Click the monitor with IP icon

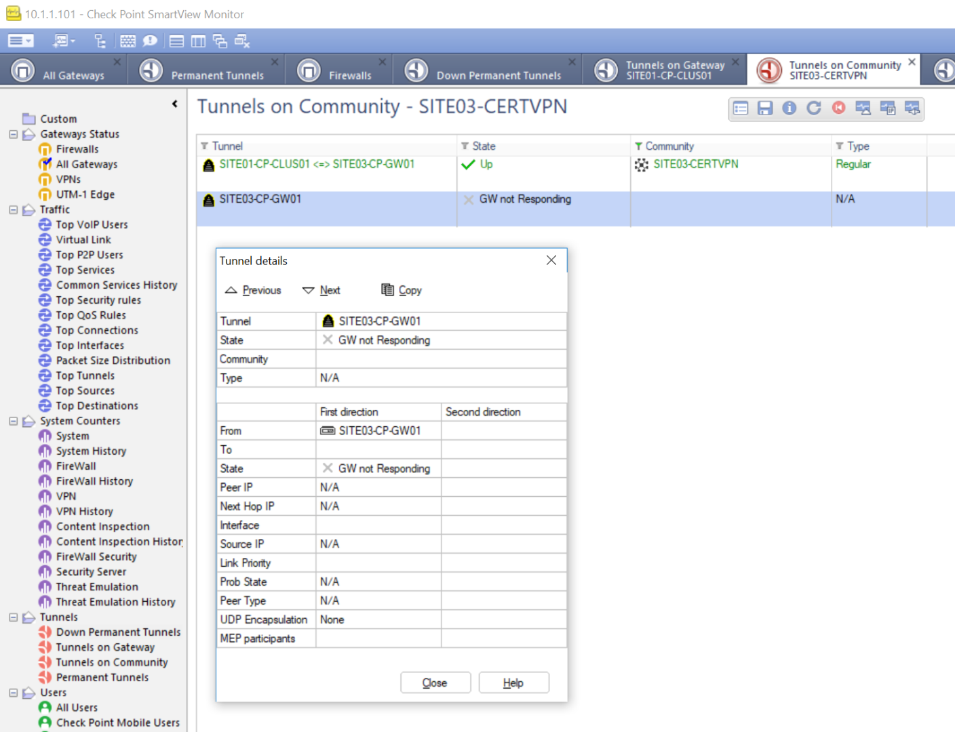[888, 108]
